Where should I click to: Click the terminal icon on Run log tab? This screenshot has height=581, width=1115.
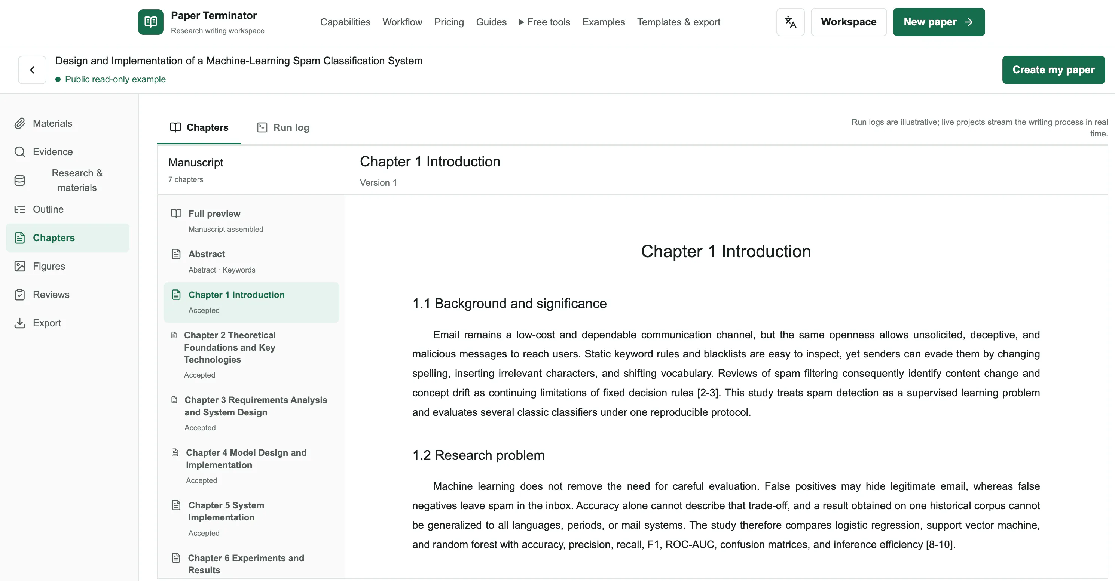pos(262,127)
